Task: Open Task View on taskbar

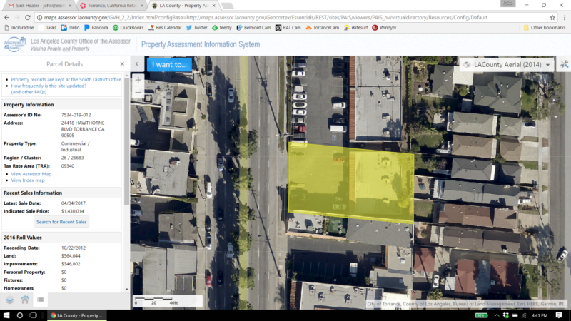Action: pos(33,315)
